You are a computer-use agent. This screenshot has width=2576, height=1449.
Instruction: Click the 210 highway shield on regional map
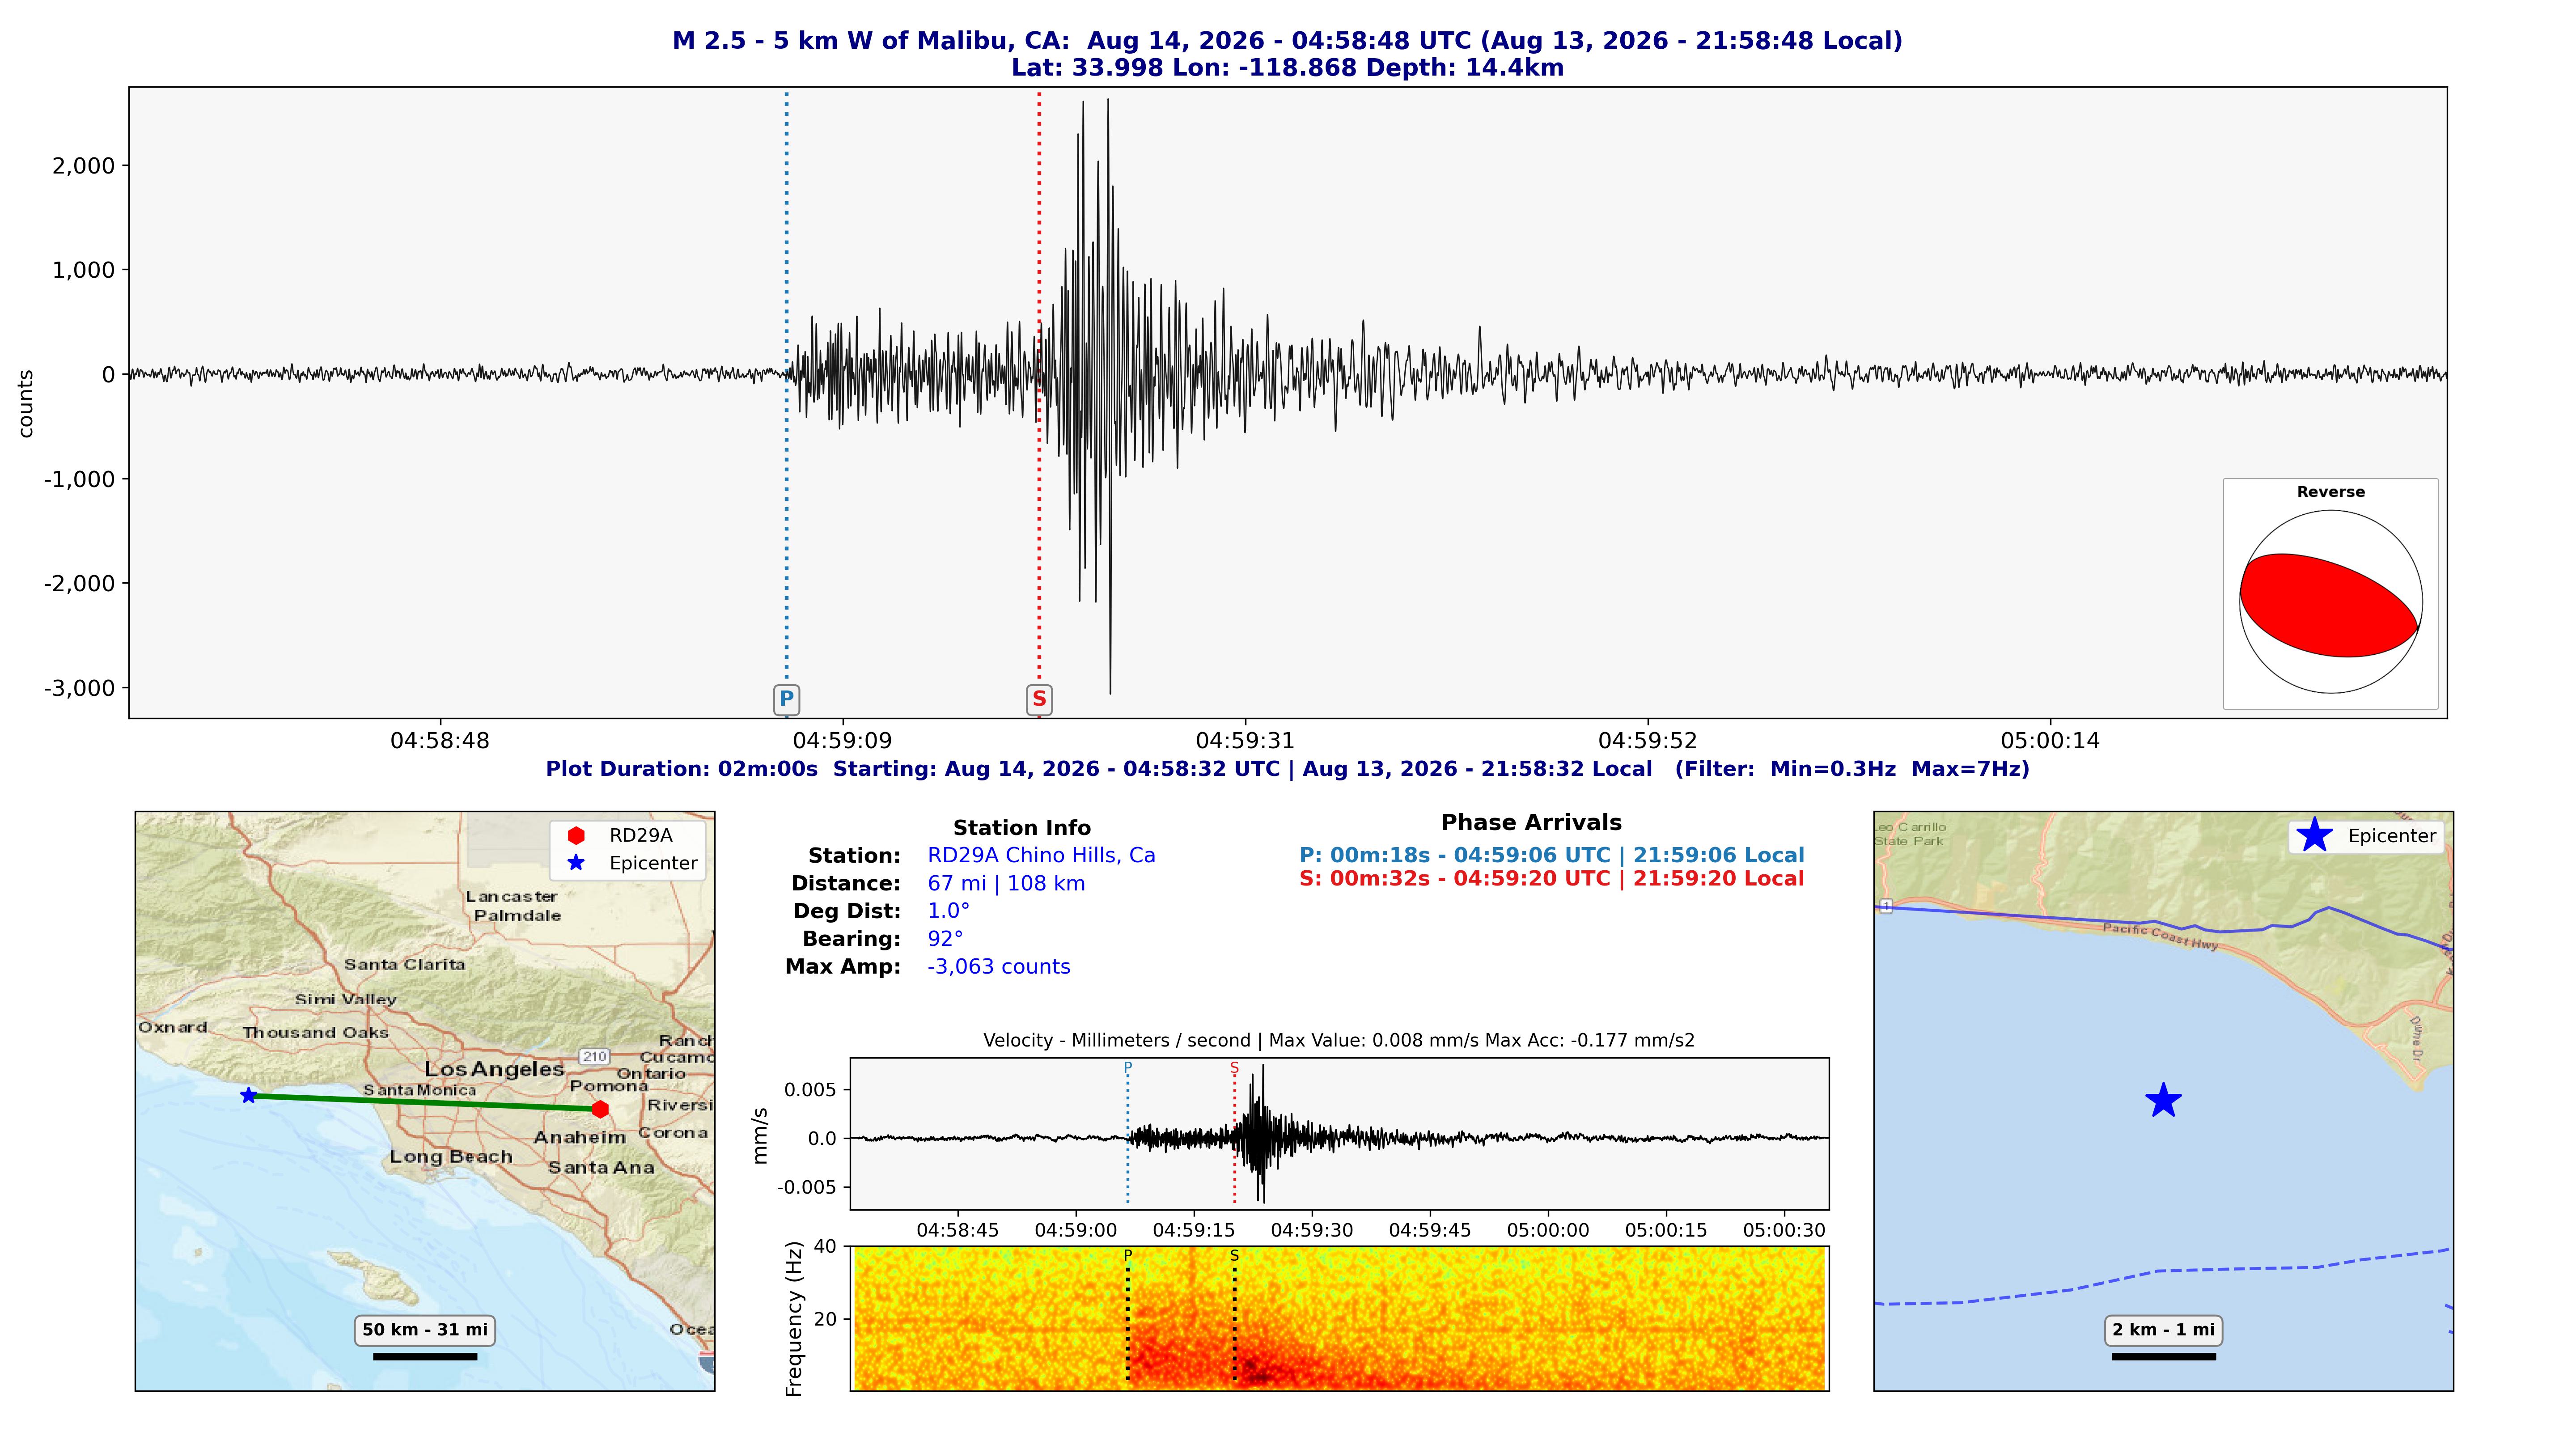tap(594, 1056)
